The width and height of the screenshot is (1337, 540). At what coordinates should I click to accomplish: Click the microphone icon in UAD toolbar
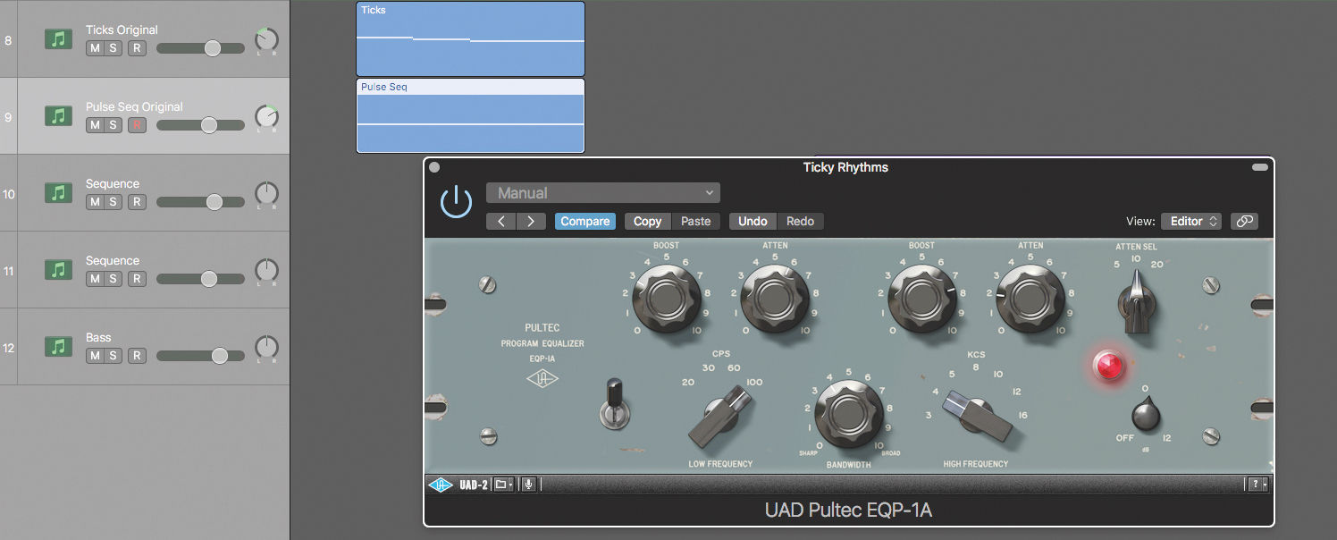tap(528, 484)
